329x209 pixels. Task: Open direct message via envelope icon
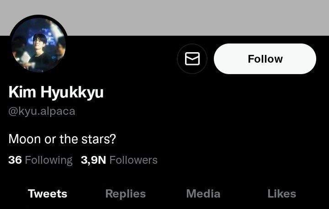click(192, 59)
